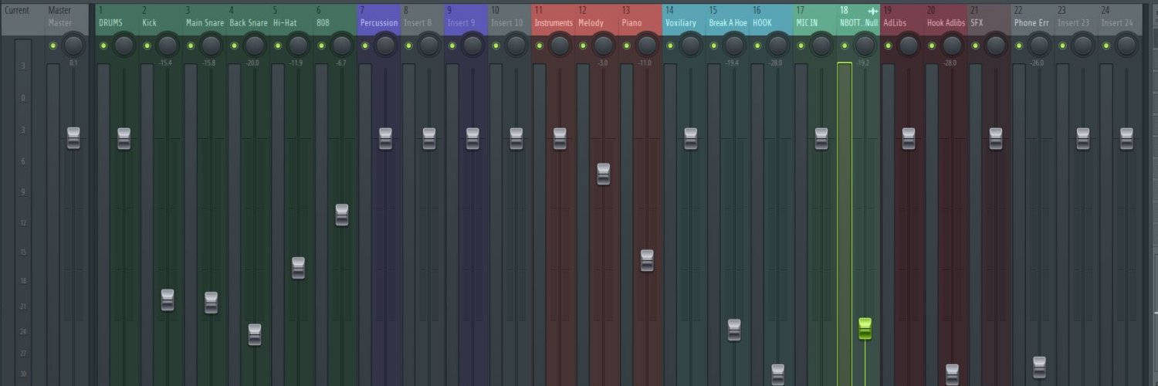Click the 808 track fader

click(342, 215)
